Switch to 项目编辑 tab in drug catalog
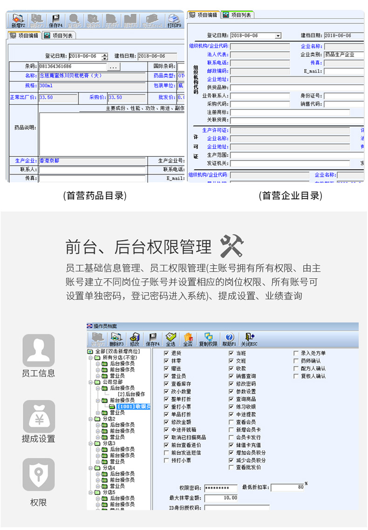Screen dimensions: 368x530 click(24, 35)
